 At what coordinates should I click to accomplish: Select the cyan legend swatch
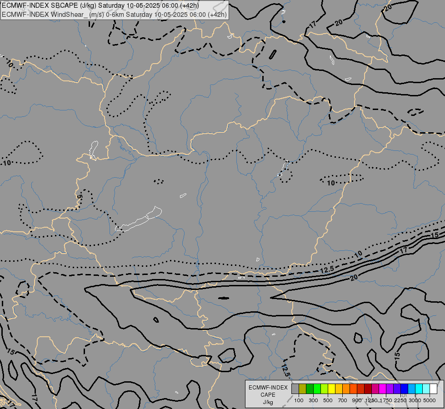(x=419, y=389)
